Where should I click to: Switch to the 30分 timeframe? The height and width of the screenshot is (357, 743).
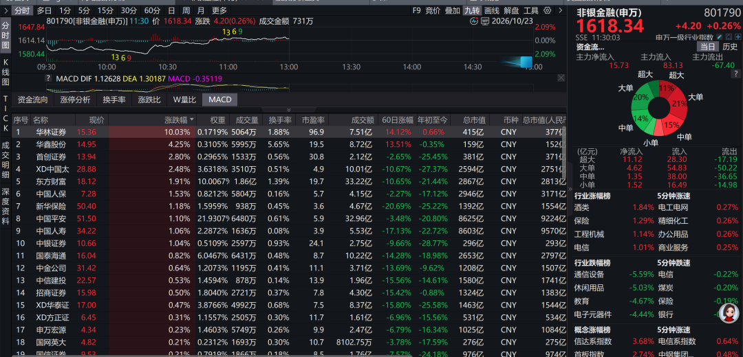click(129, 10)
